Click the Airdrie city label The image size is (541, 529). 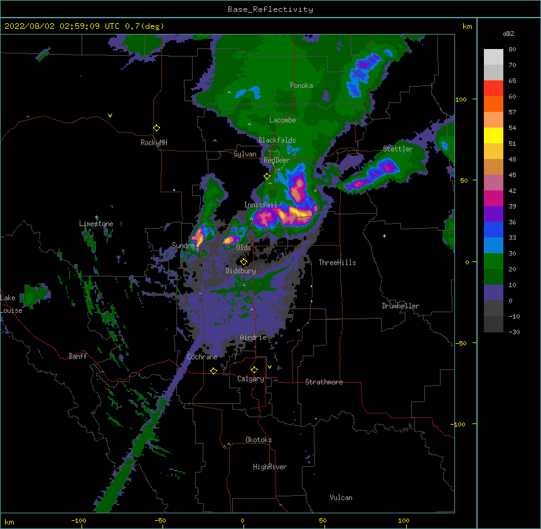[253, 337]
